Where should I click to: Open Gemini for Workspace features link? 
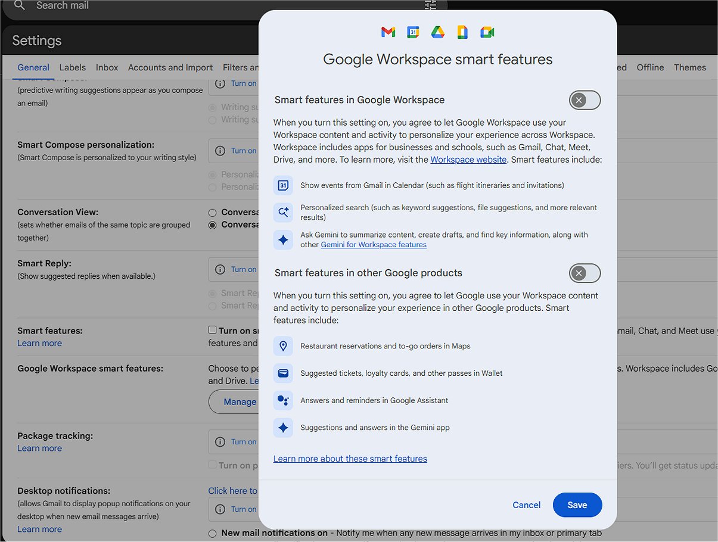[x=374, y=245]
